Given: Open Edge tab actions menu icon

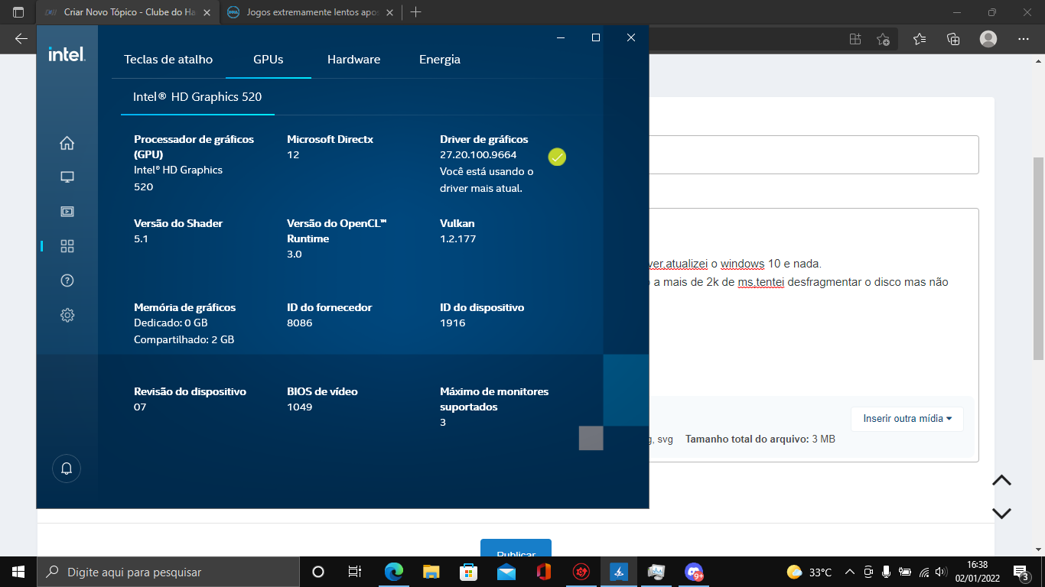Looking at the screenshot, I should tap(18, 13).
